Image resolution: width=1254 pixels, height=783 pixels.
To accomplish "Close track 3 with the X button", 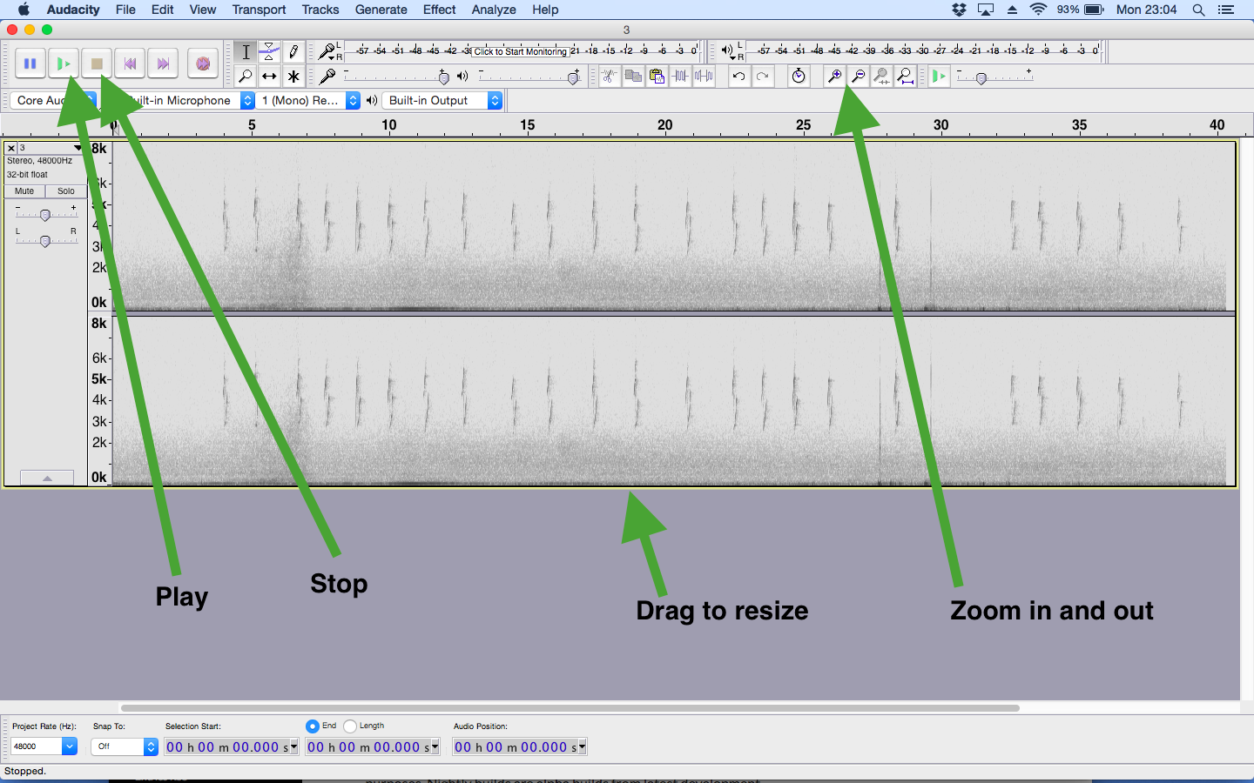I will [11, 148].
